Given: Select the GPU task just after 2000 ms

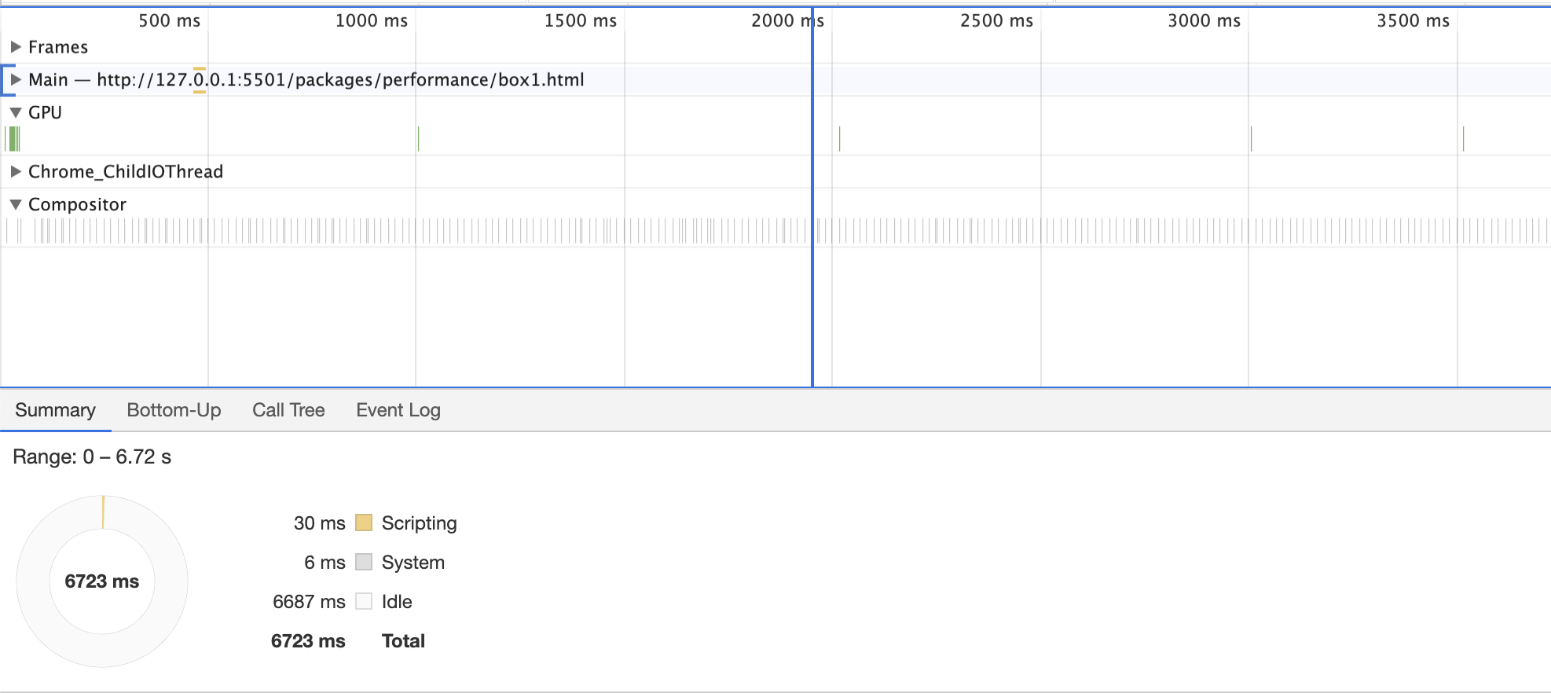Looking at the screenshot, I should click(839, 139).
